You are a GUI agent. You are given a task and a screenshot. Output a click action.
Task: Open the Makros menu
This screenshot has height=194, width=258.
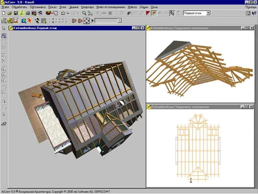[x=132, y=7]
